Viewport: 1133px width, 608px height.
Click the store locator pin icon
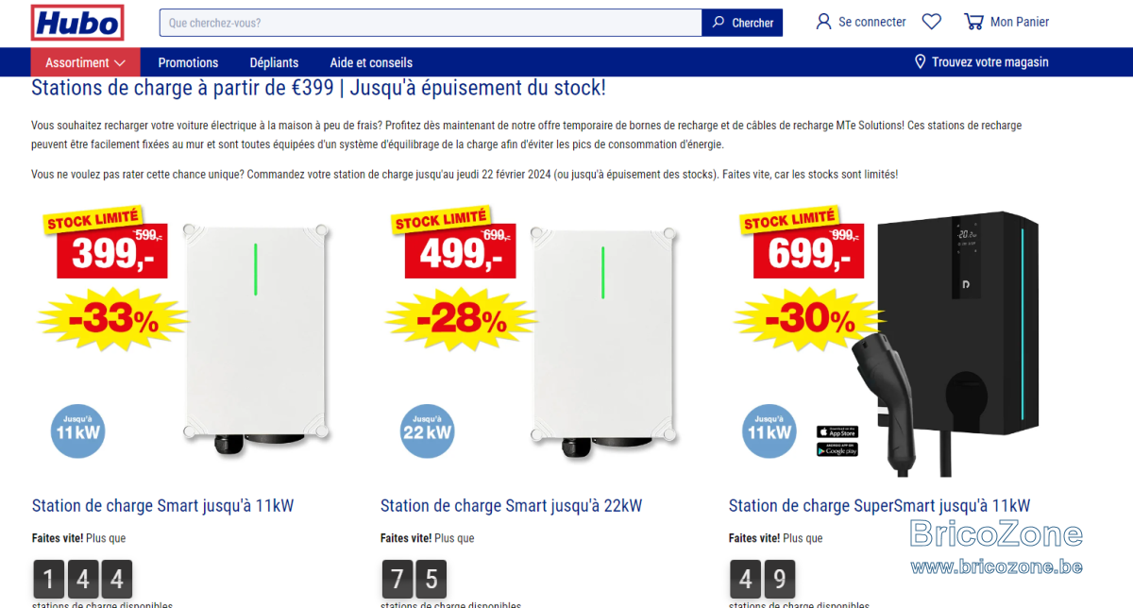pos(921,62)
